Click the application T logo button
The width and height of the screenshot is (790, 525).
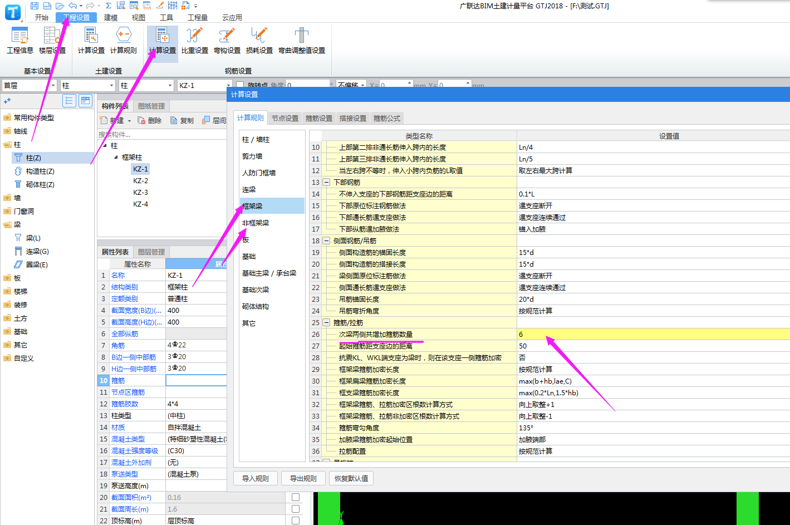point(12,12)
